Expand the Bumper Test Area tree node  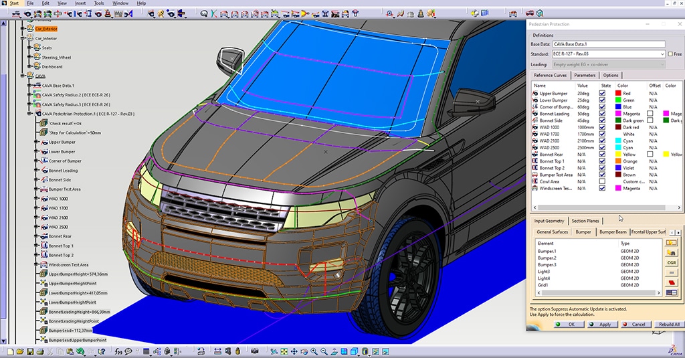click(36, 189)
